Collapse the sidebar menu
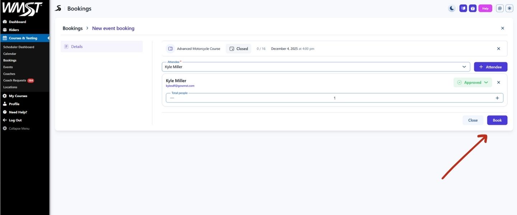Screen dimensions: 517x215 click(17, 128)
